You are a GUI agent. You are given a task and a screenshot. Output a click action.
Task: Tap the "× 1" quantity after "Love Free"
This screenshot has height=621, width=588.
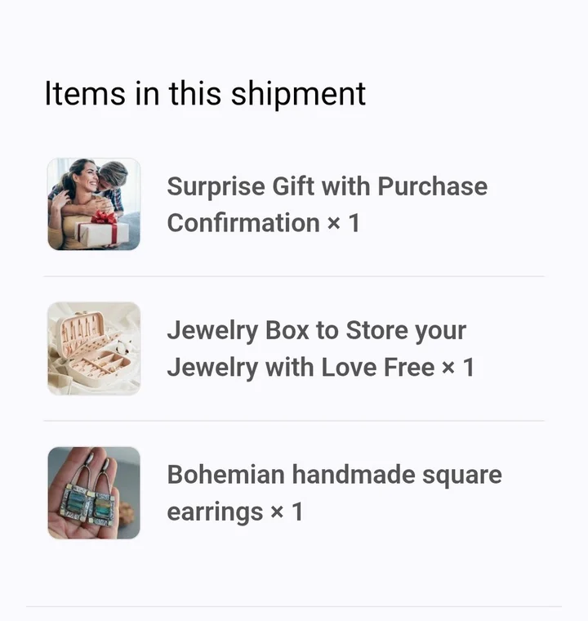tap(458, 368)
